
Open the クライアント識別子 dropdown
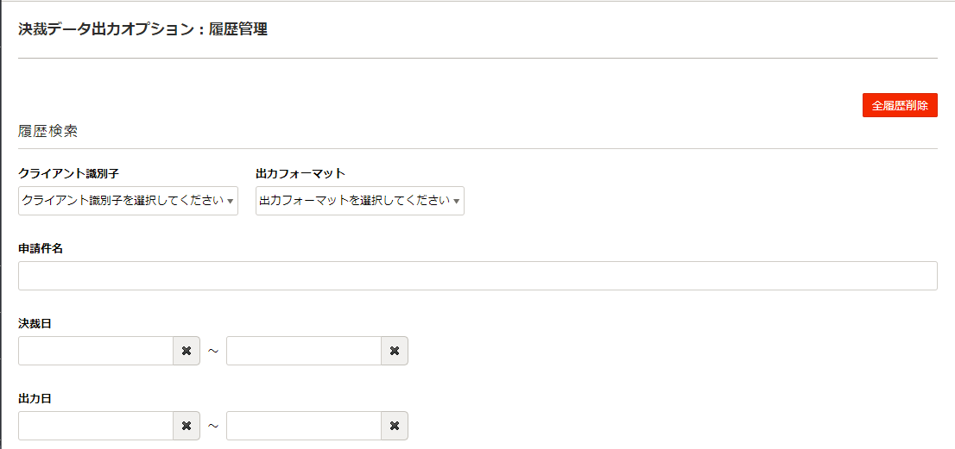tap(128, 201)
